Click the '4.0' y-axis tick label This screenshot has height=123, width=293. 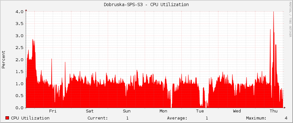(19, 12)
